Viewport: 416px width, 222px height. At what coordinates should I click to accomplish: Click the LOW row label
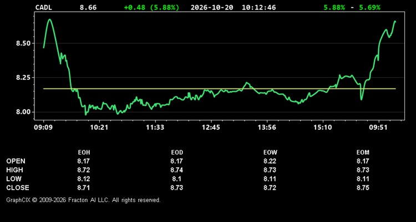click(x=14, y=179)
